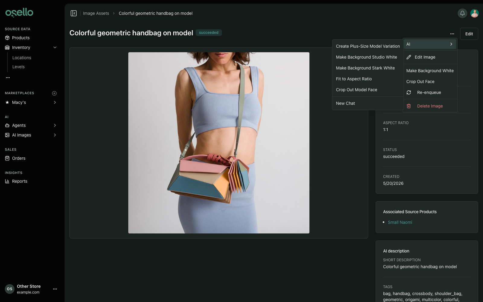Open Locations under Inventory
Screen dimensions: 483x302
[x=22, y=58]
